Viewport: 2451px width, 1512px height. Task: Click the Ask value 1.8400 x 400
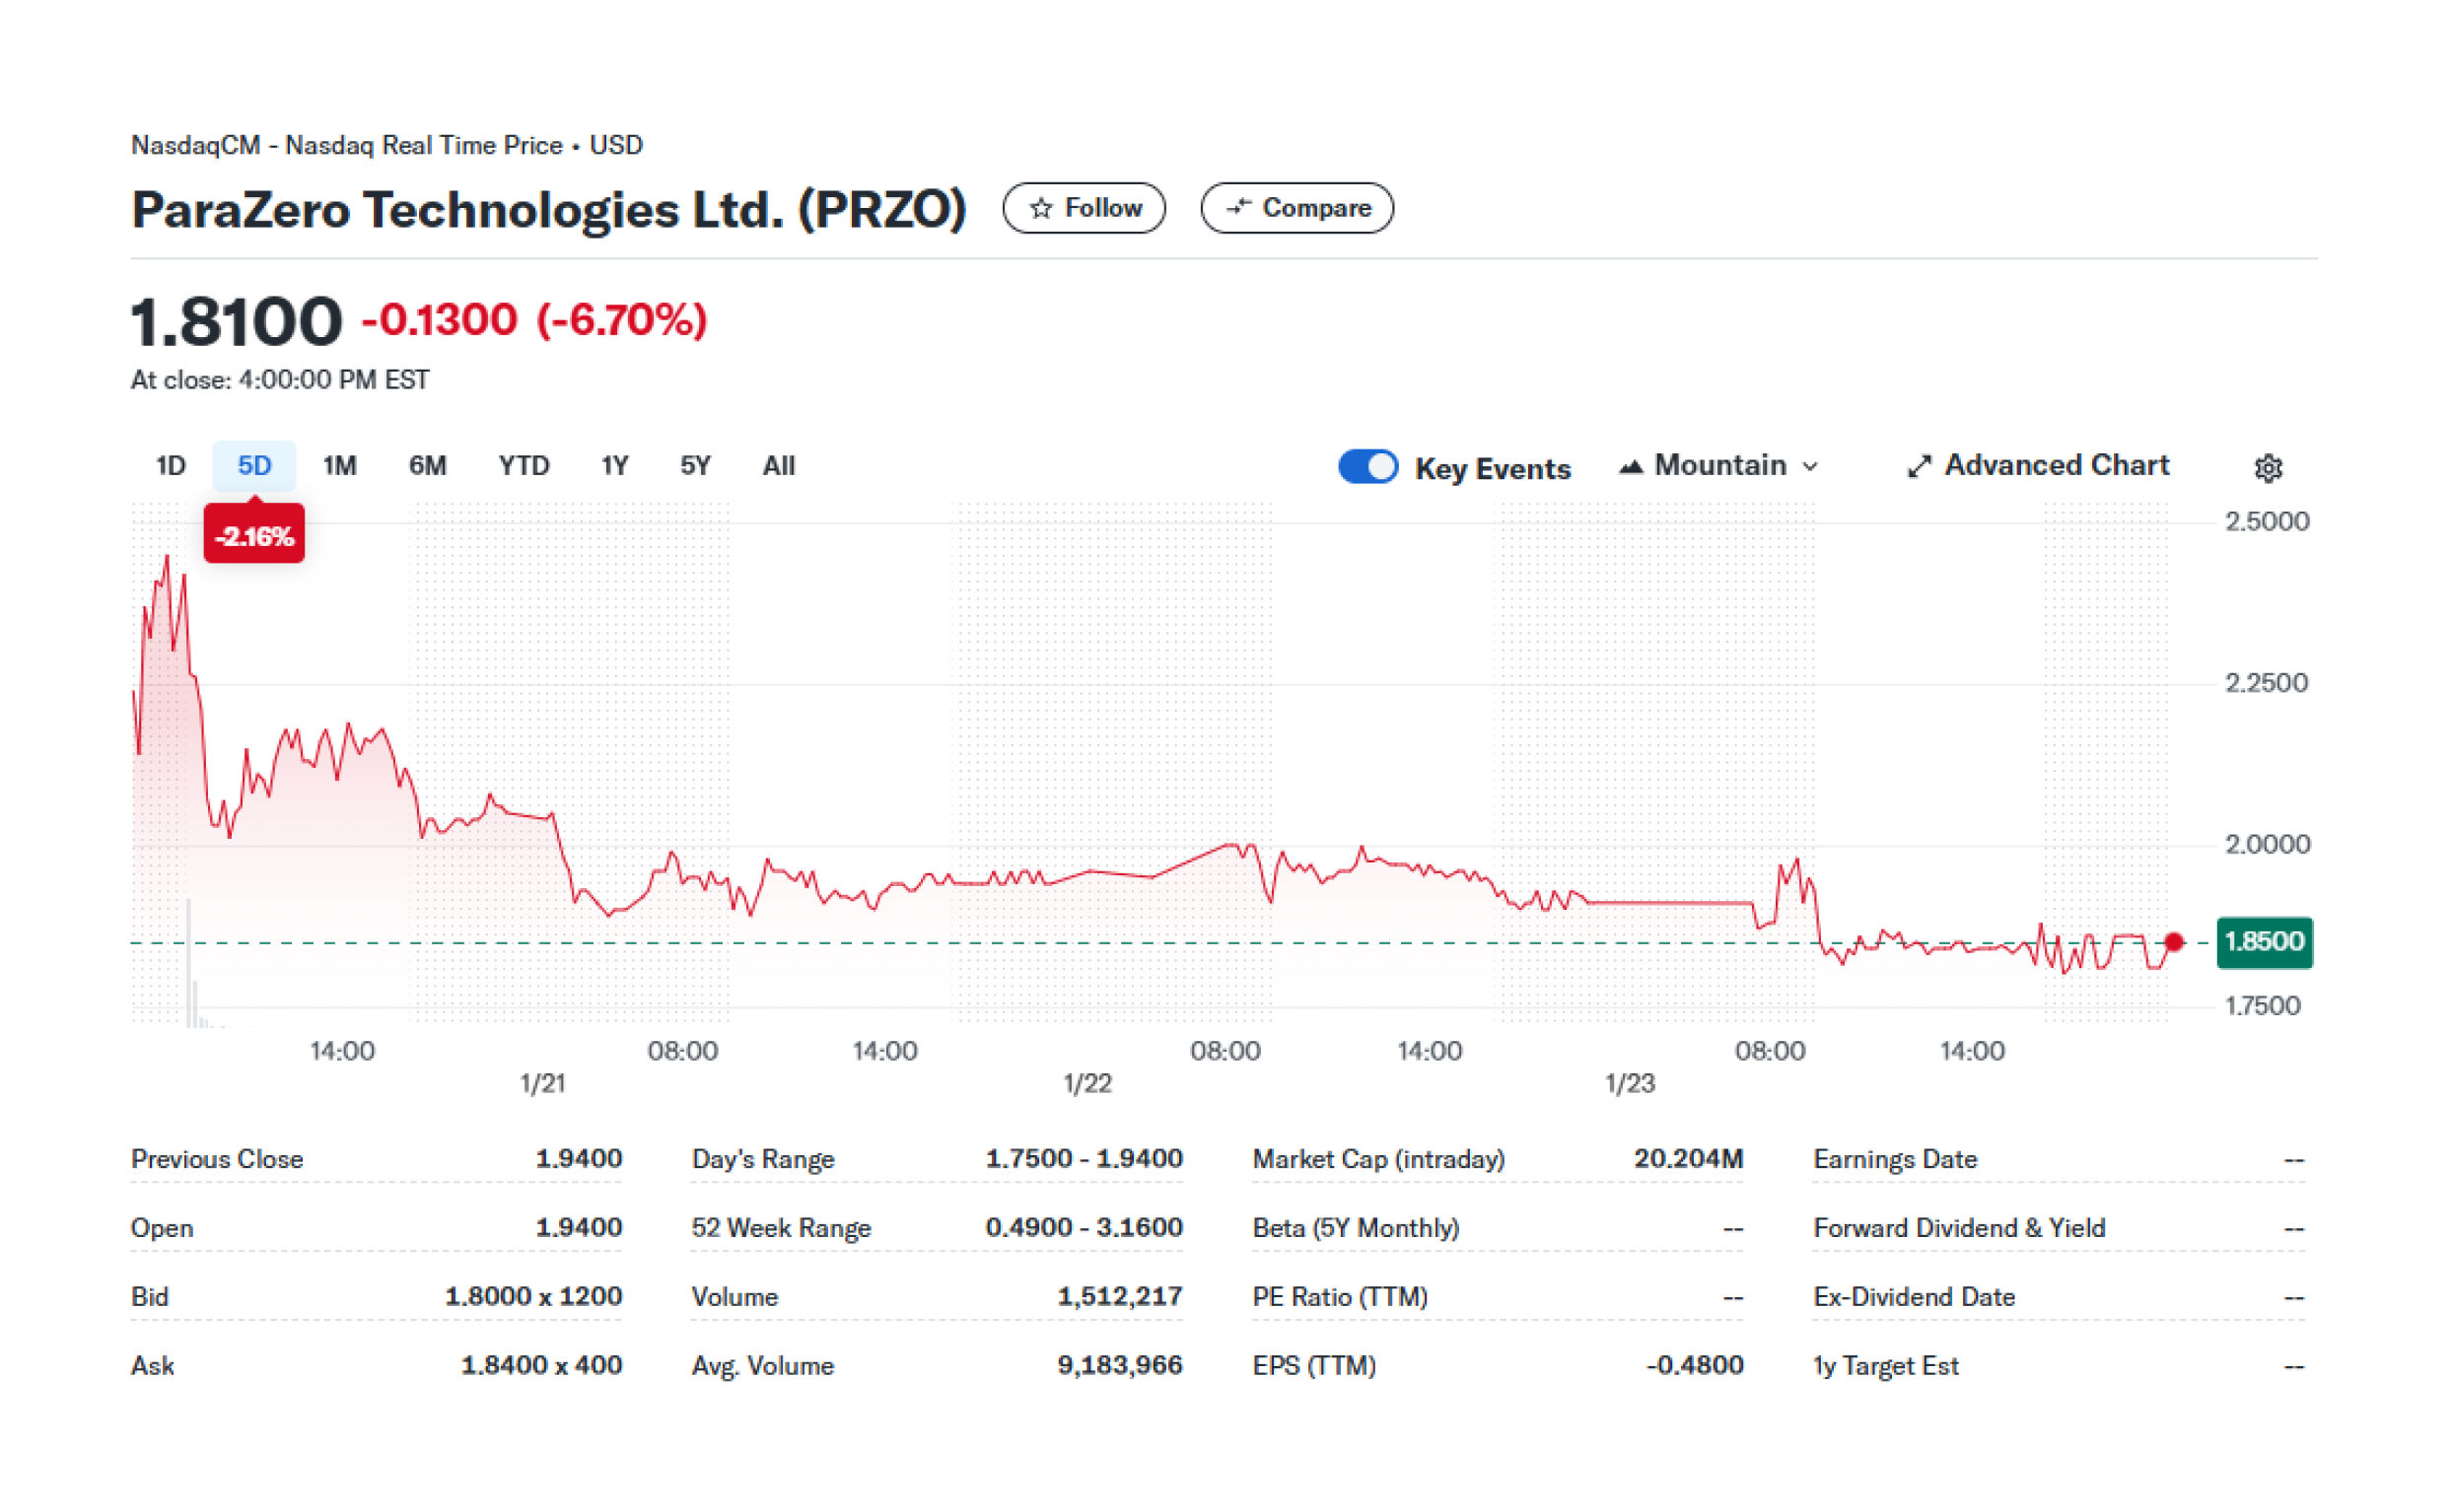541,1366
